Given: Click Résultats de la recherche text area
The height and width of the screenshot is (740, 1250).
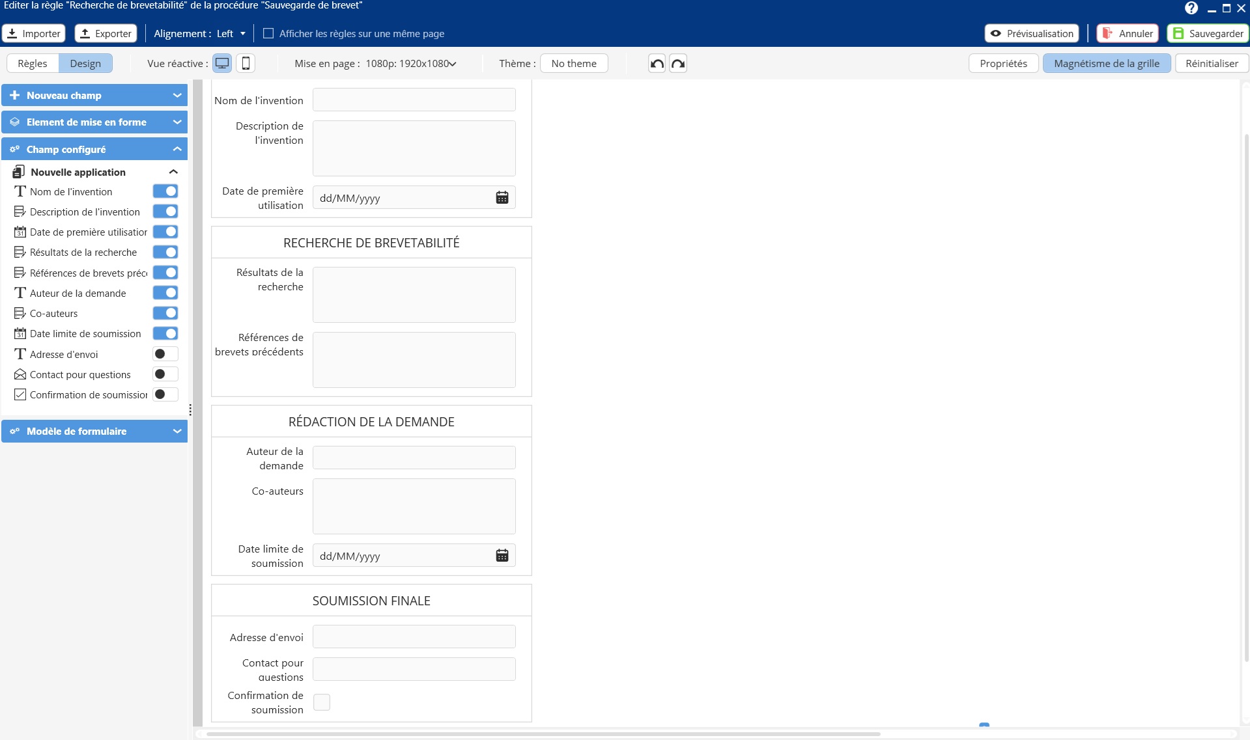Looking at the screenshot, I should pyautogui.click(x=414, y=295).
